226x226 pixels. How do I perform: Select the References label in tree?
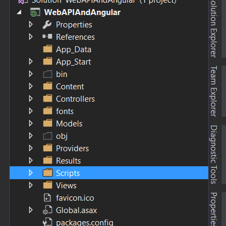pos(75,37)
